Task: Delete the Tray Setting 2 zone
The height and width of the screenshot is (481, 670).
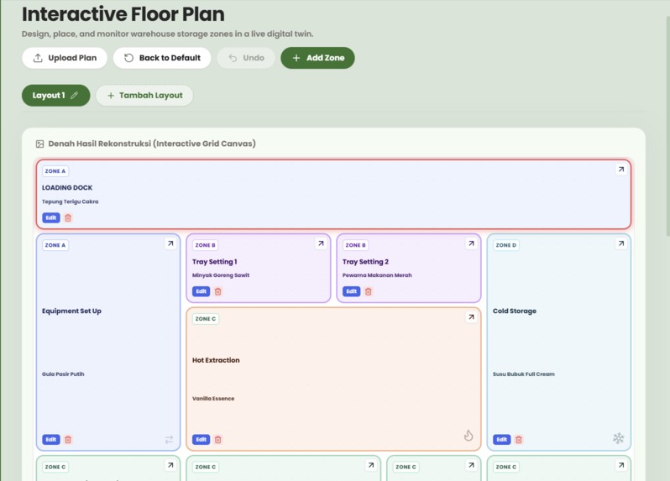Action: click(x=369, y=292)
